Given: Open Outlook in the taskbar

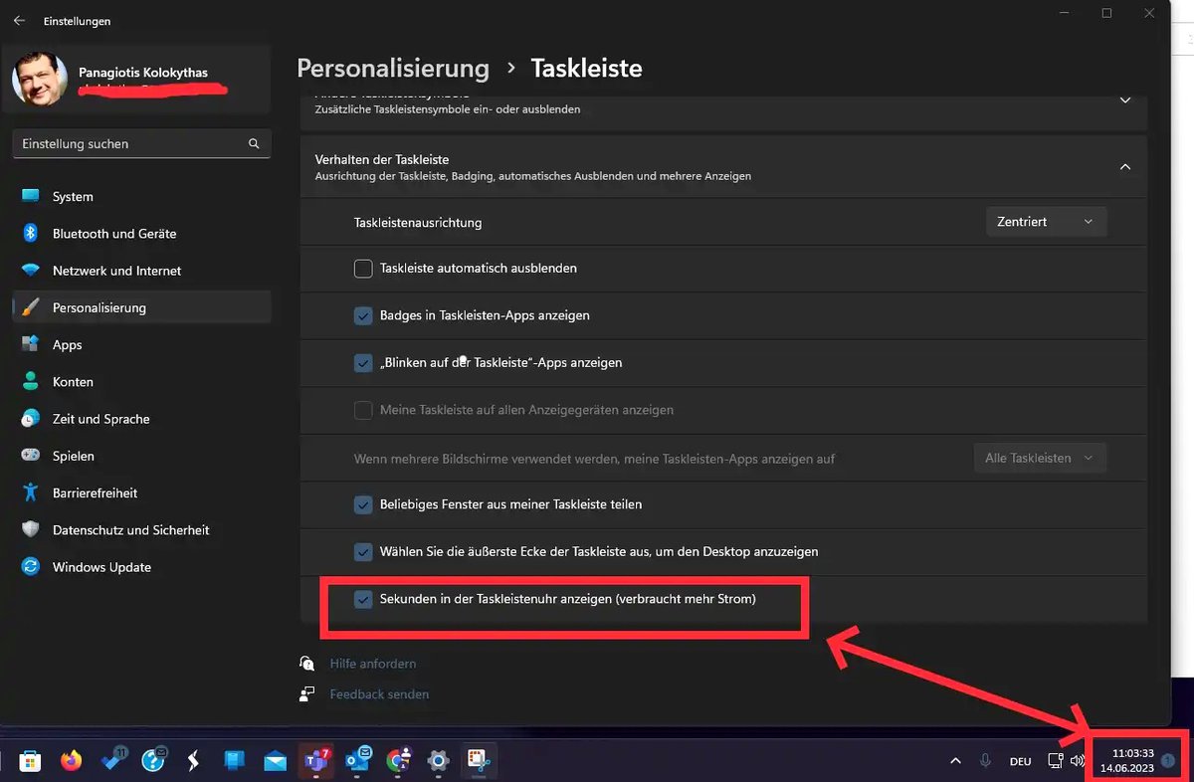Looking at the screenshot, I should (x=358, y=761).
